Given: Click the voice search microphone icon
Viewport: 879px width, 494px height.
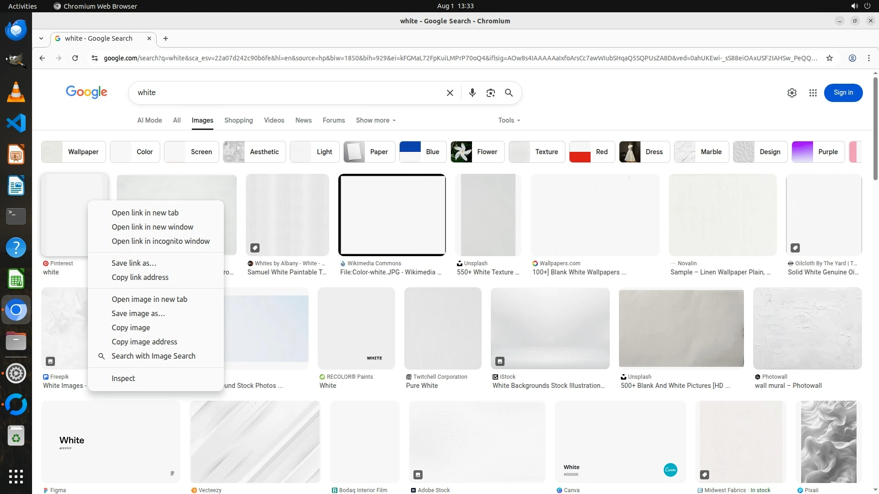Looking at the screenshot, I should [472, 93].
